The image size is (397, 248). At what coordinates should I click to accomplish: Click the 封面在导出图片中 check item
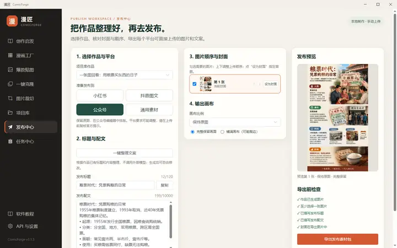click(312, 227)
